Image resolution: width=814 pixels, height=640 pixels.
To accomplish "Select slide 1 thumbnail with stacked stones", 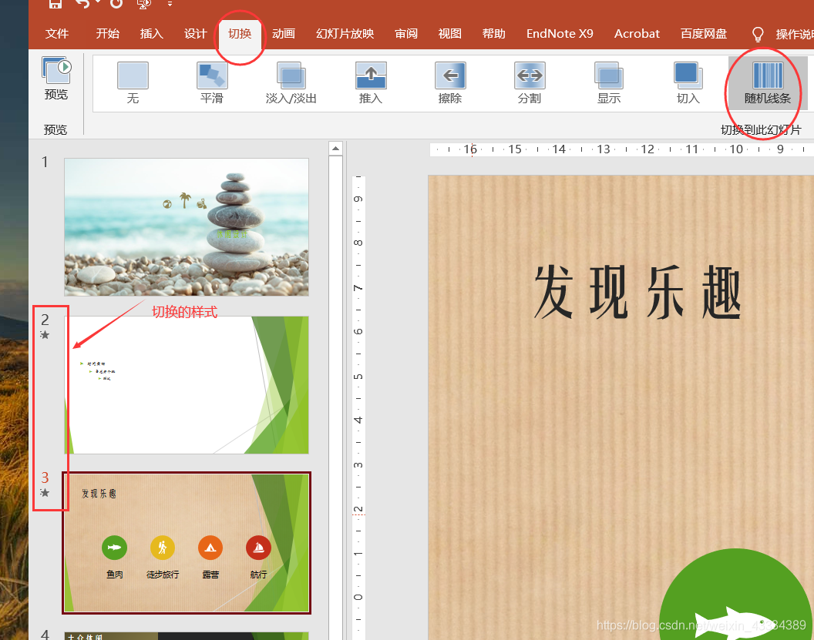I will 187,227.
